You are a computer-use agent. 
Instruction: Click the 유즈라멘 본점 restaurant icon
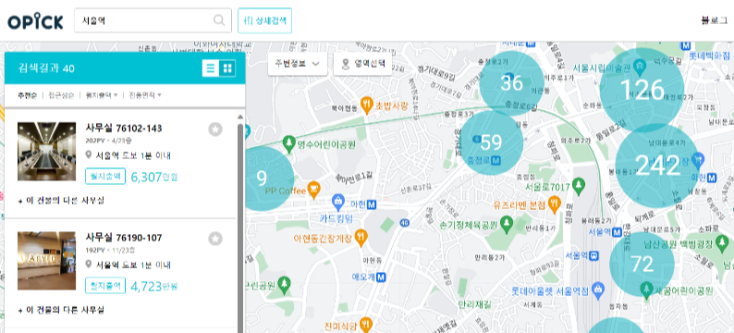(555, 204)
